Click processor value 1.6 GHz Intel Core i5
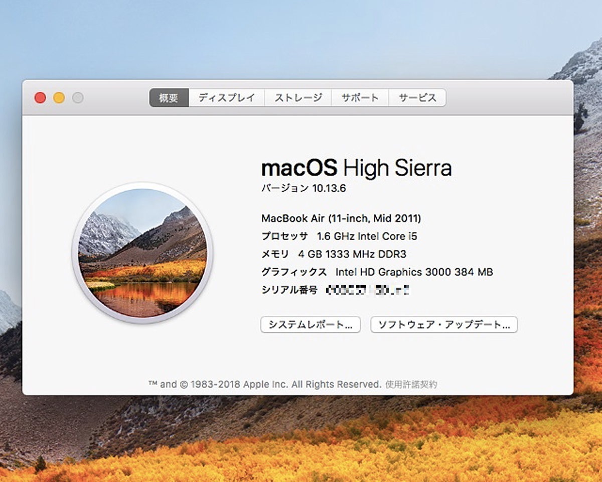 [367, 236]
